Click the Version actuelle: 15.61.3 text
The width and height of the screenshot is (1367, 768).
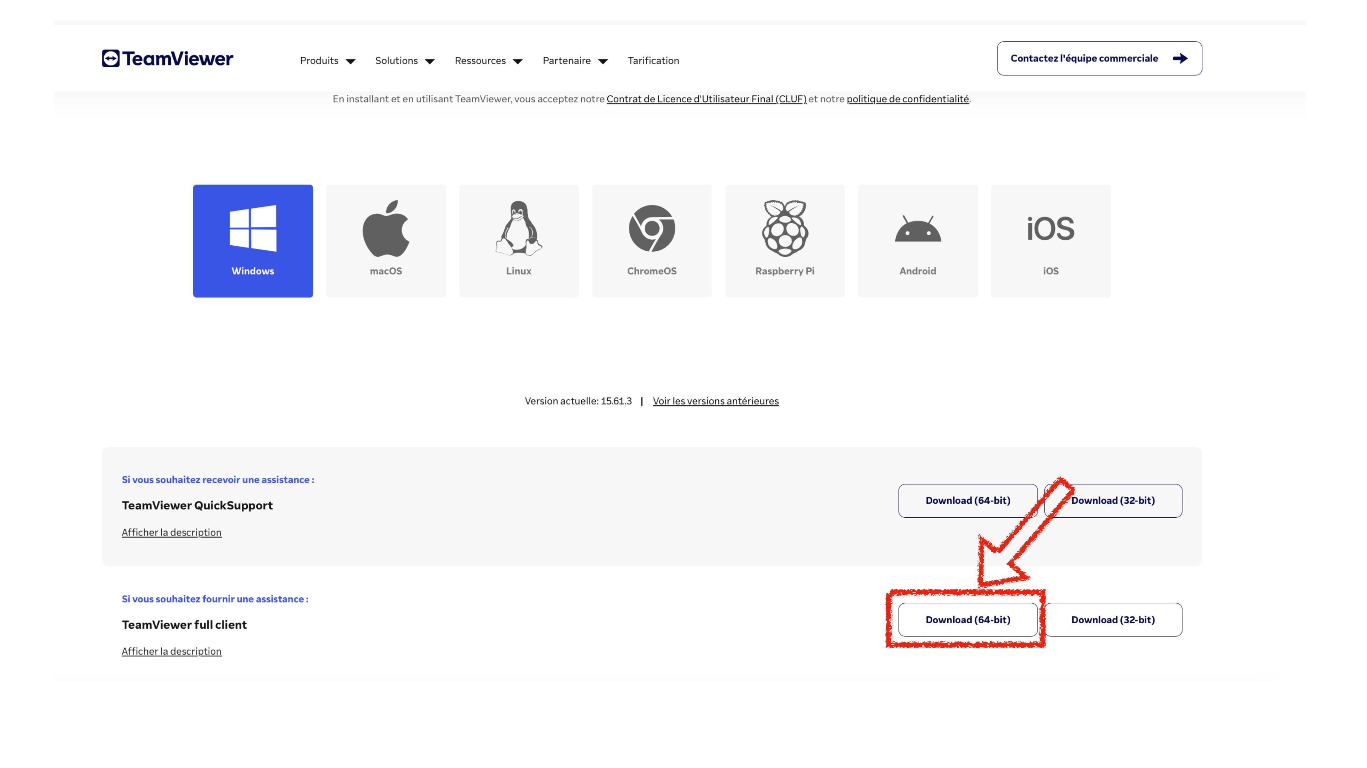point(578,401)
